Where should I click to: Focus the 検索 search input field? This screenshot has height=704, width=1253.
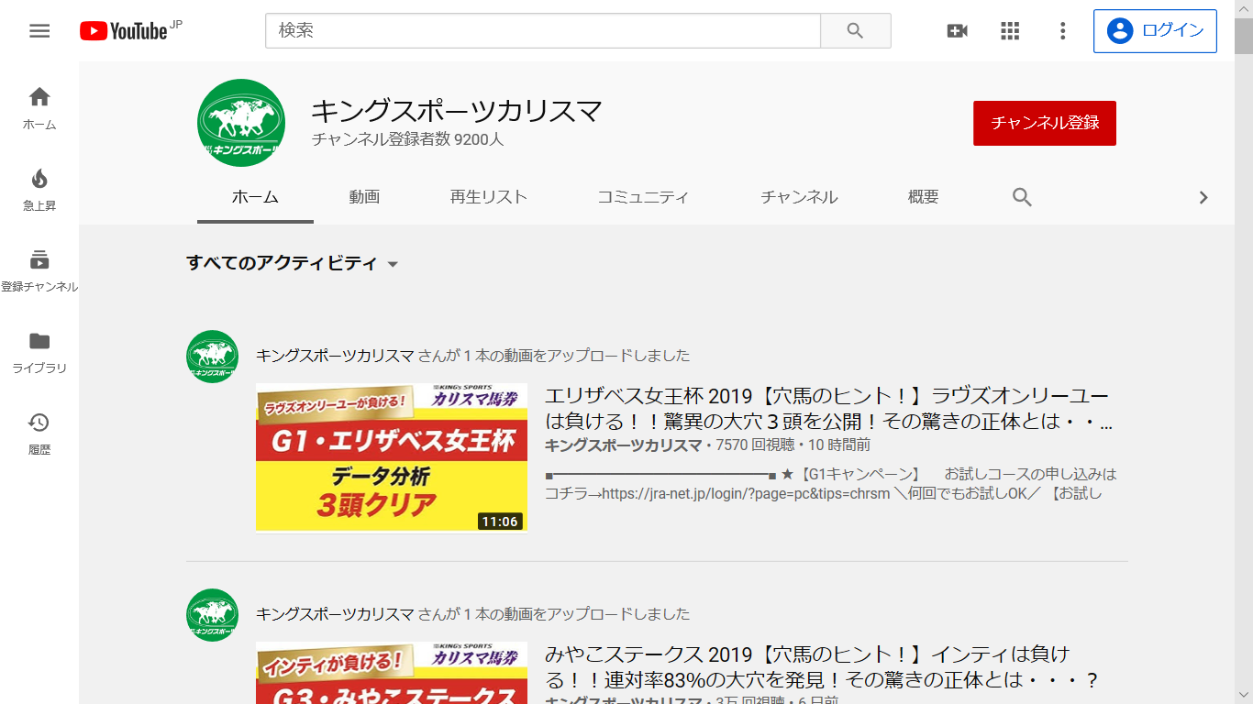click(x=543, y=30)
